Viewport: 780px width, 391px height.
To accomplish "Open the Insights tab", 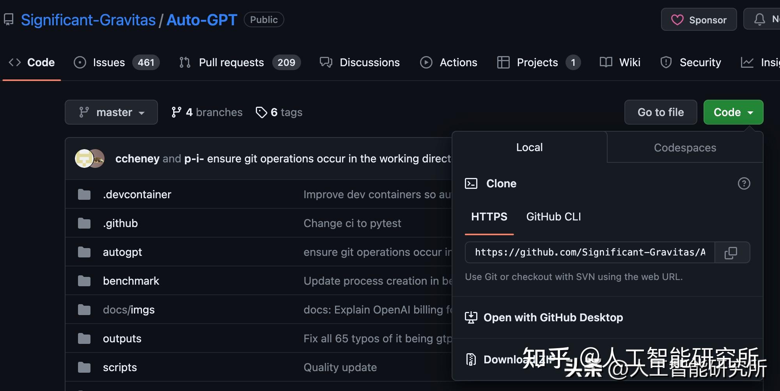I will point(760,62).
